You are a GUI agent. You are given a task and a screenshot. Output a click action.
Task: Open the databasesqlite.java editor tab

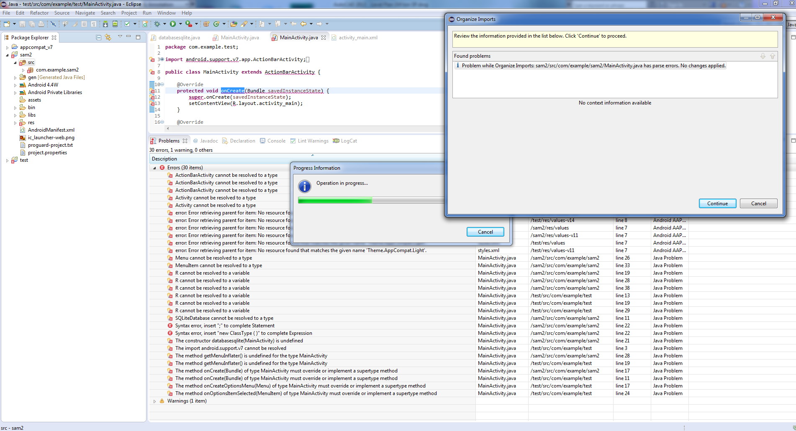[x=175, y=38]
